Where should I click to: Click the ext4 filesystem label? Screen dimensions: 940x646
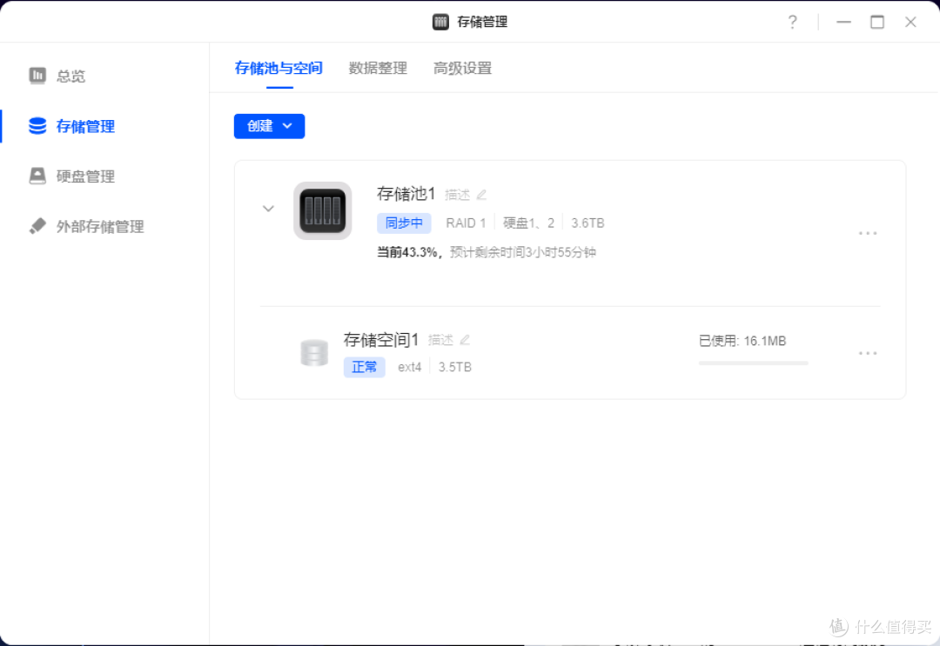pyautogui.click(x=409, y=367)
